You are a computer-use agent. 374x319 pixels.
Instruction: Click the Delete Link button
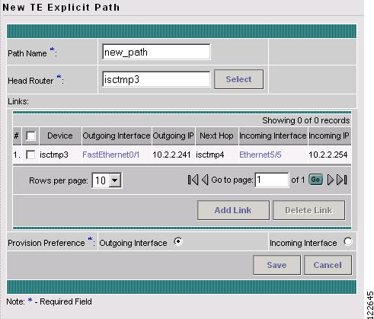click(x=308, y=210)
